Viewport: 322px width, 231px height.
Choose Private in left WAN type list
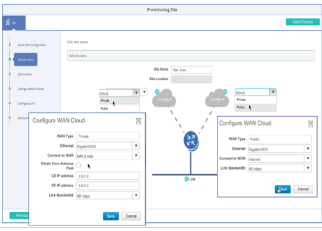click(105, 101)
